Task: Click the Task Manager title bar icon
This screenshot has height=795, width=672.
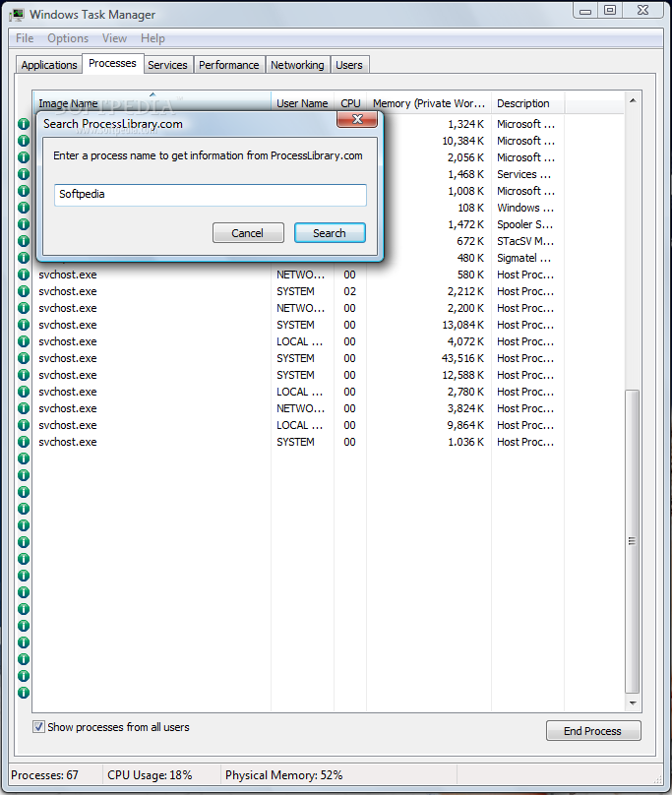Action: coord(18,15)
